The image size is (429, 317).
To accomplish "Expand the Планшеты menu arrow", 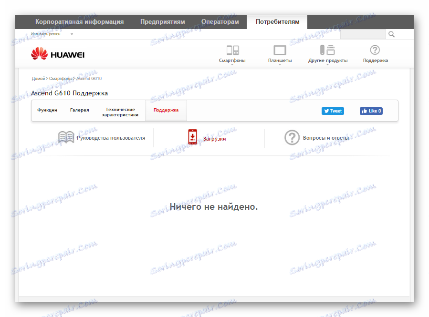I will [x=280, y=65].
